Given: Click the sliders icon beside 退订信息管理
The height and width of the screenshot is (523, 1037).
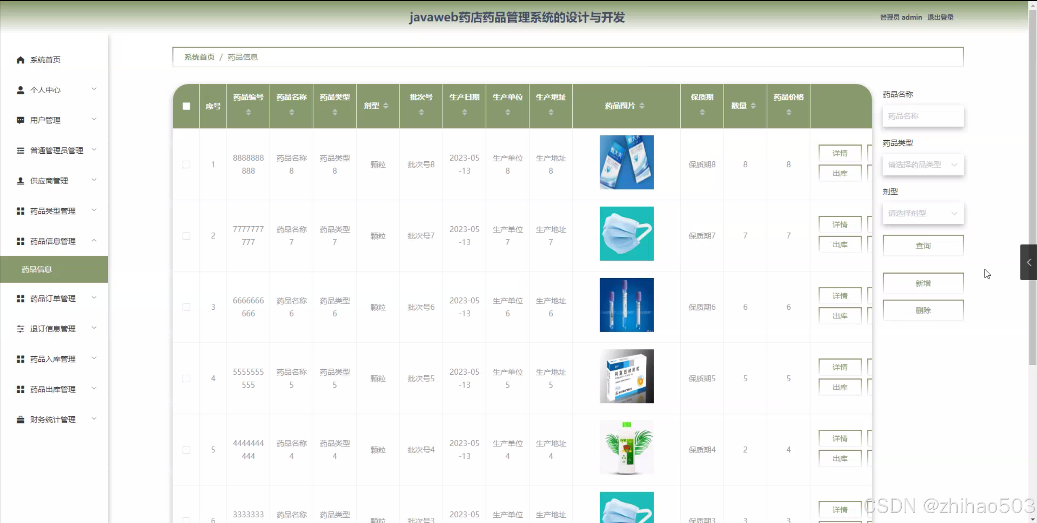Looking at the screenshot, I should 20,329.
